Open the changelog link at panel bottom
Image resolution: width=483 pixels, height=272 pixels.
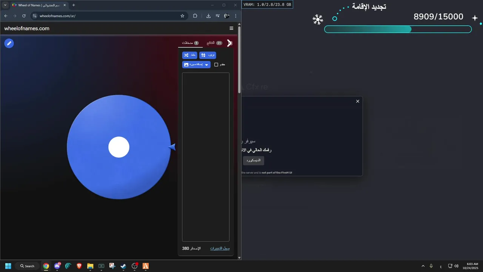coord(220,248)
